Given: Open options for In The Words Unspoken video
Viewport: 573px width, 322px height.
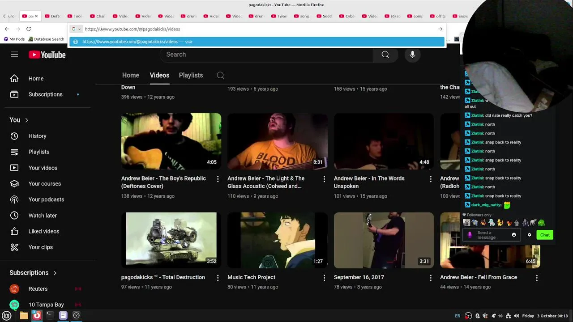Looking at the screenshot, I should [431, 179].
